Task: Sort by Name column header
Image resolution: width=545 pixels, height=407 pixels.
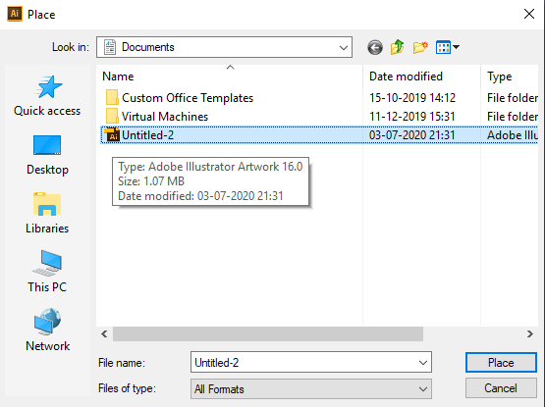Action: click(x=230, y=76)
